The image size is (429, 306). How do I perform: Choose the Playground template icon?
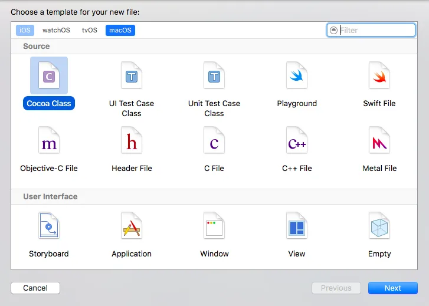[x=297, y=75]
